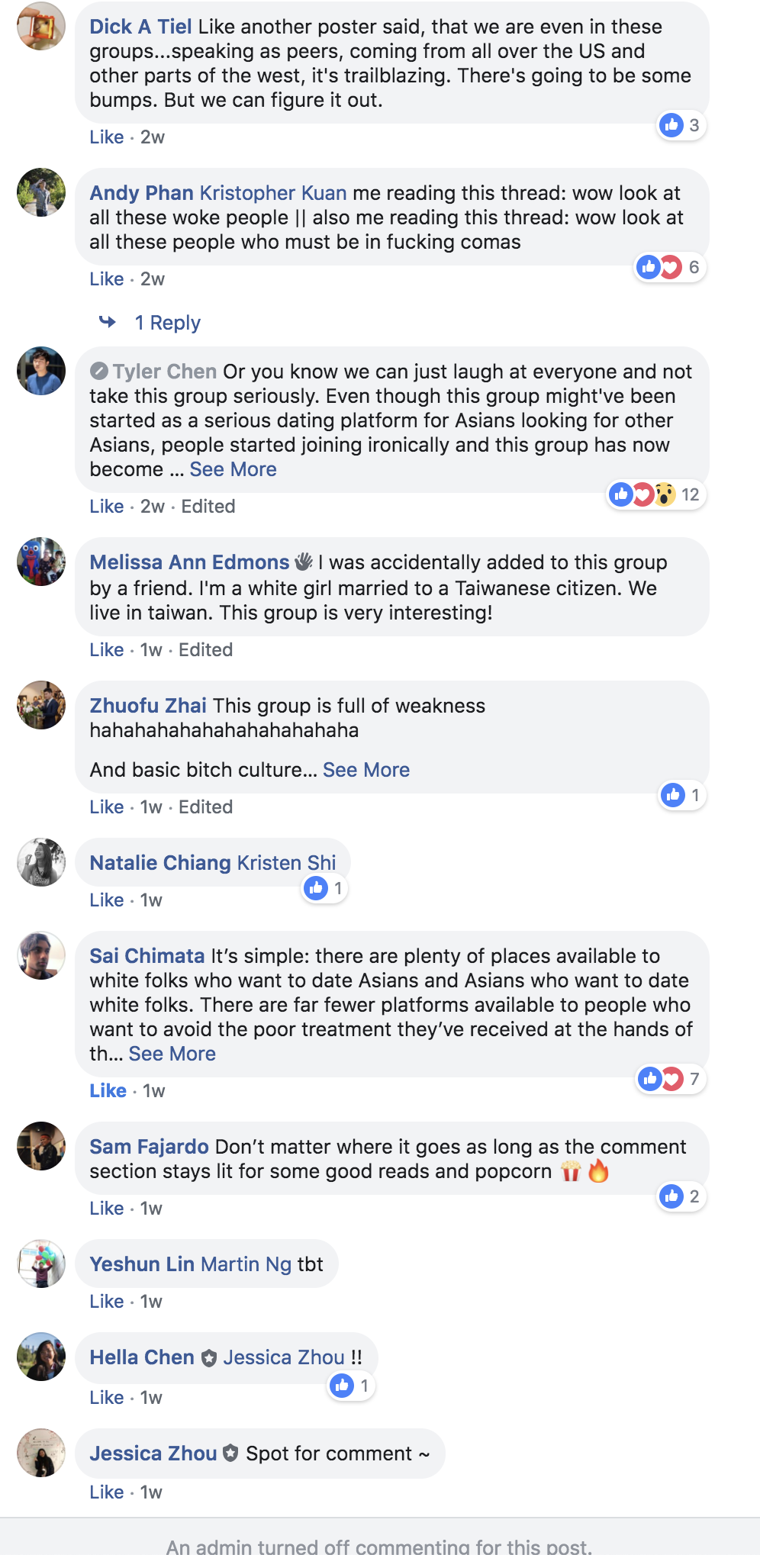Expand Tyler Chen's comment with See More

[x=233, y=469]
